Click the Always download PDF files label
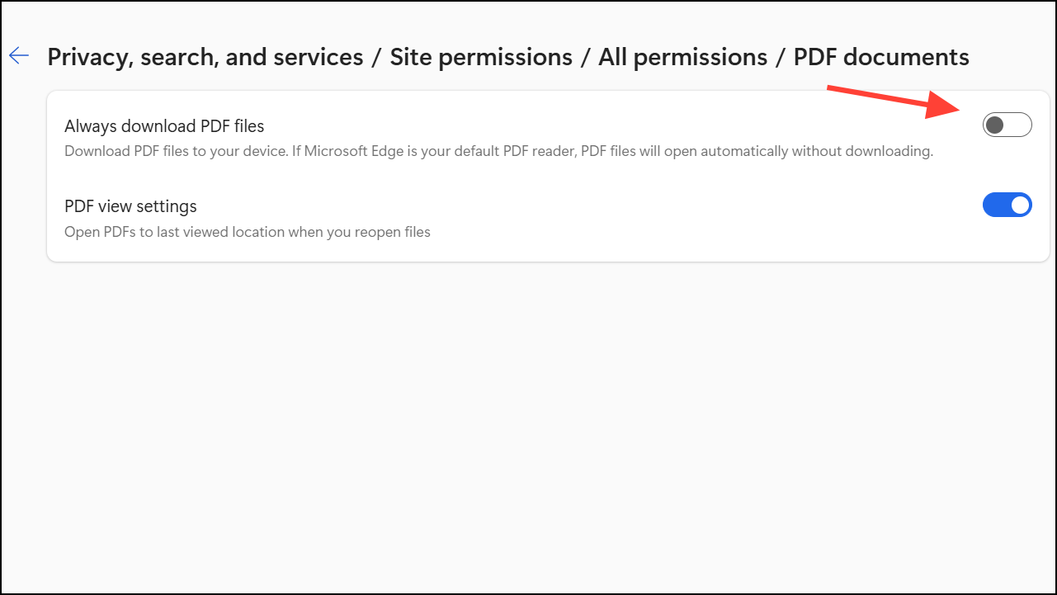 pos(164,126)
